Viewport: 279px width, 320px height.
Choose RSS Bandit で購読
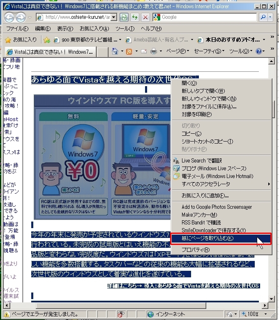click(x=221, y=223)
